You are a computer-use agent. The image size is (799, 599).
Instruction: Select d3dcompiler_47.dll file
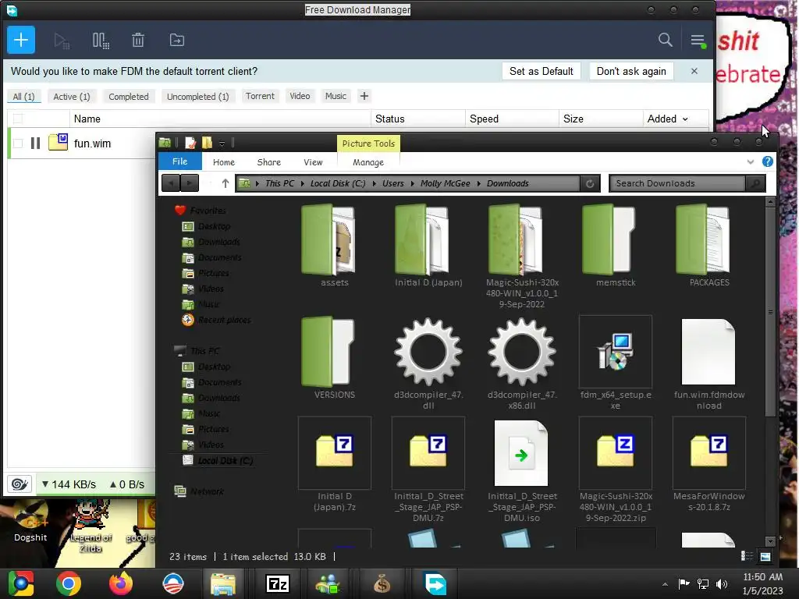[428, 363]
